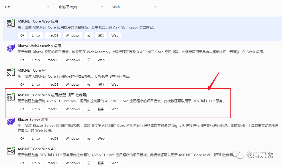Select the ASP.NET Core 空 template title
Viewport: 282px width, 167px height.
click(32, 71)
